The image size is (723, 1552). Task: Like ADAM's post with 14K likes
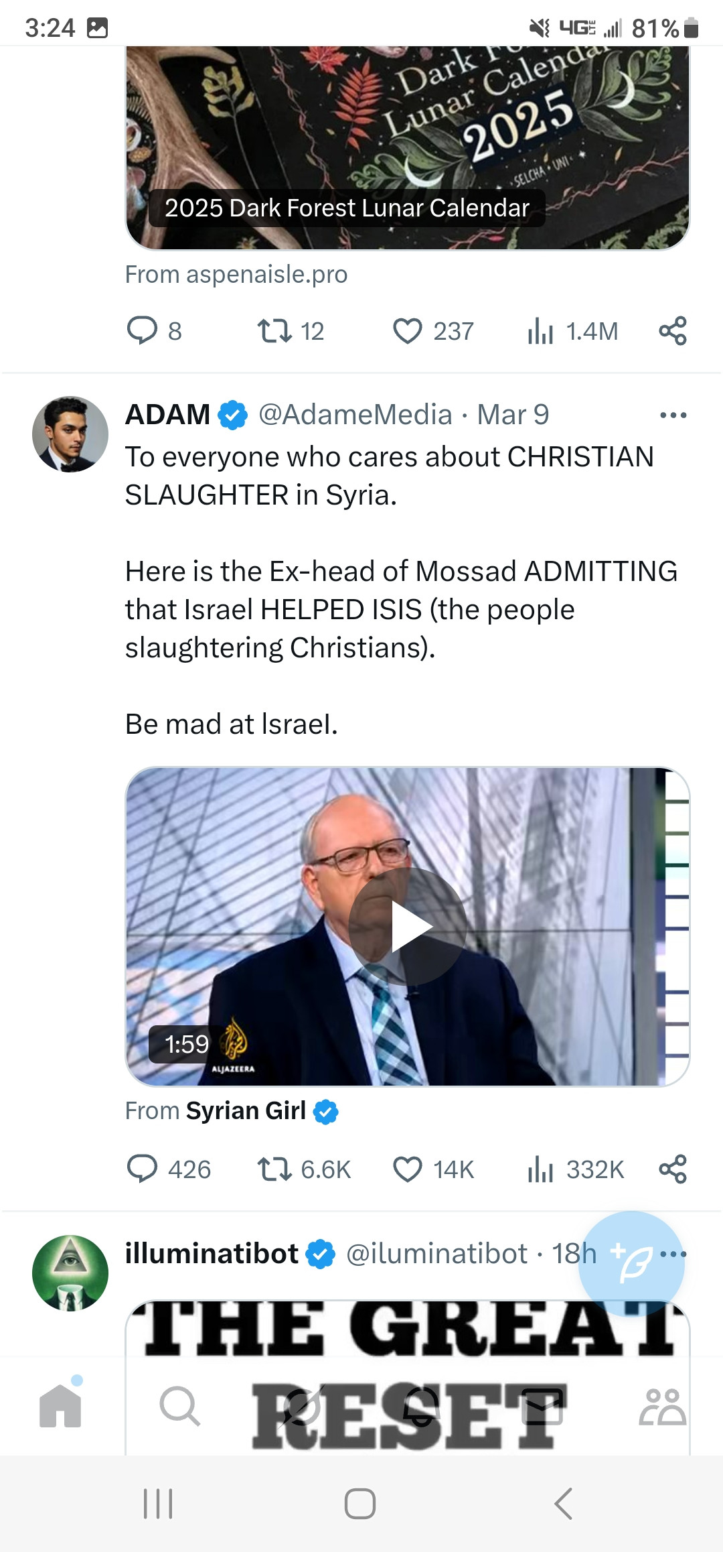click(408, 1169)
